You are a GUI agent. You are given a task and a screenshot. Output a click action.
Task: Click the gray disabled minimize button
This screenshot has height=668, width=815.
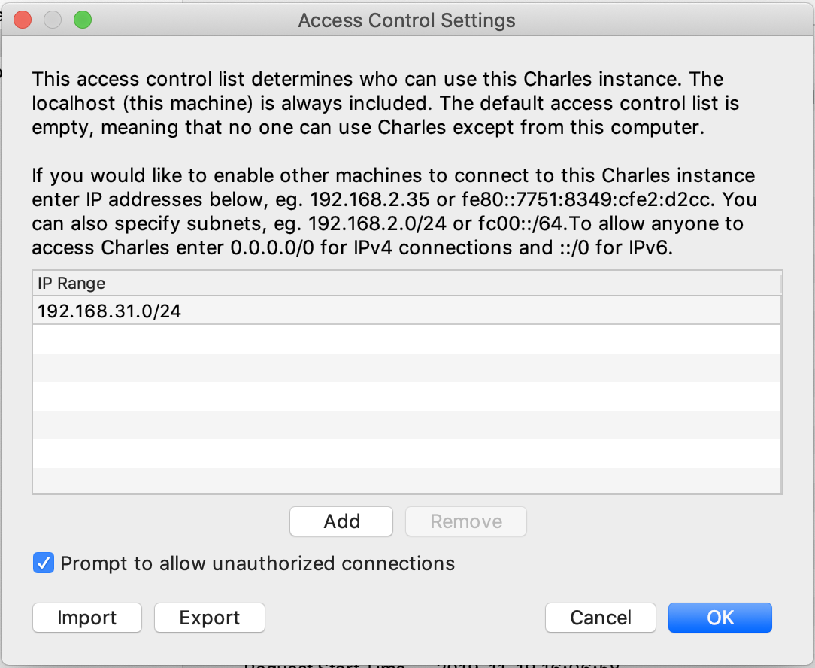pos(53,20)
